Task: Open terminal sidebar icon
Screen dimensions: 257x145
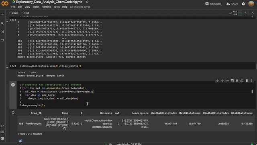Action: coord(2,139)
